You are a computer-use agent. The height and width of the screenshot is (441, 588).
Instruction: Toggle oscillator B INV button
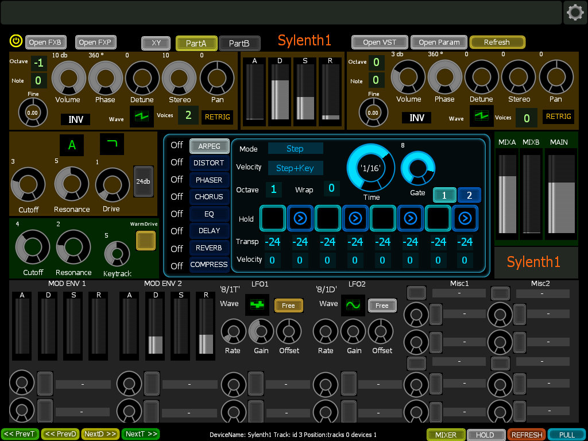(417, 118)
